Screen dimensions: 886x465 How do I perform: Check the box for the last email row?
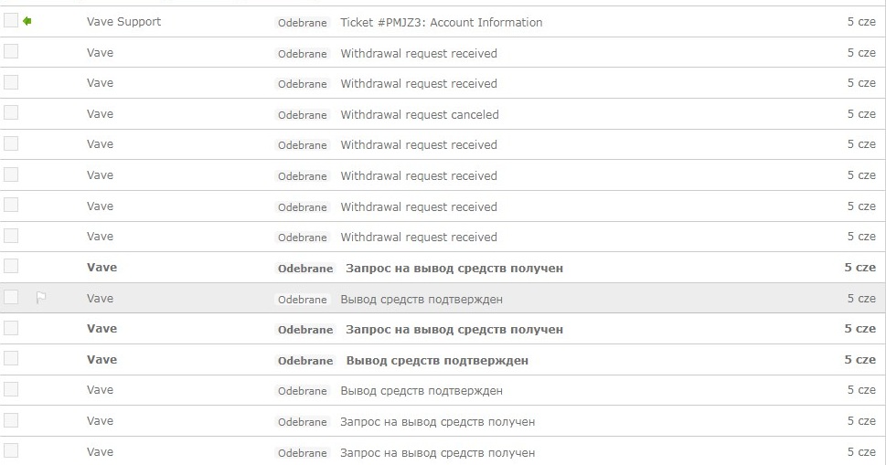coord(11,451)
